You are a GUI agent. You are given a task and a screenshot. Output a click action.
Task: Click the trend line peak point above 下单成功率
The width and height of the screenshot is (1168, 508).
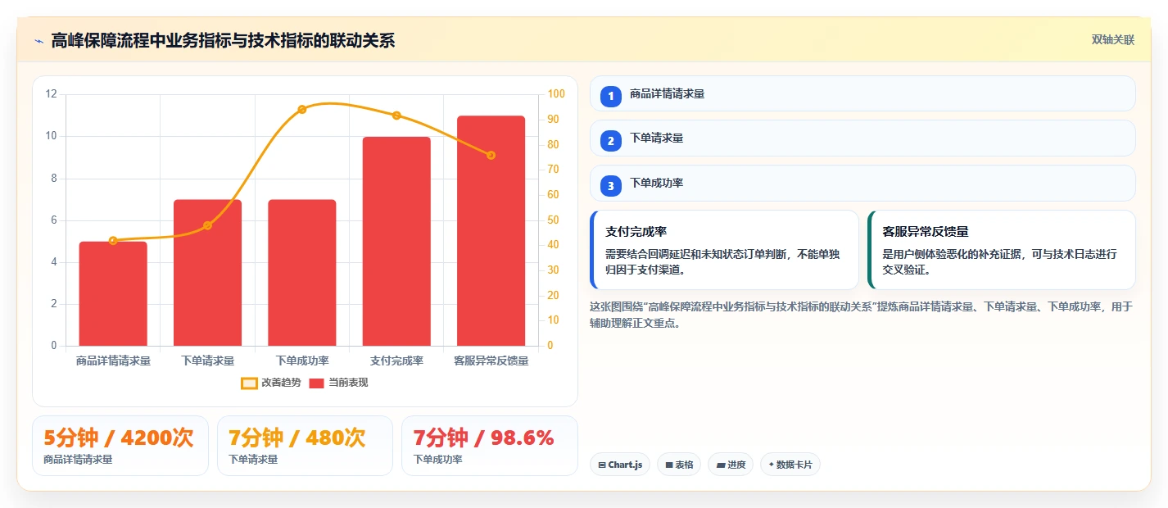click(x=302, y=109)
